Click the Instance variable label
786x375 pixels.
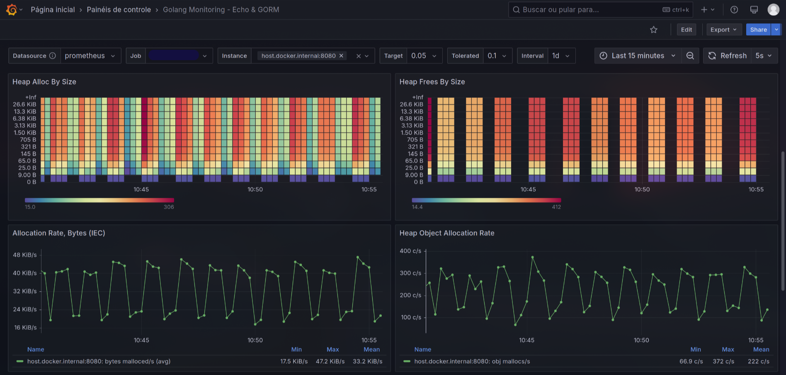point(234,56)
